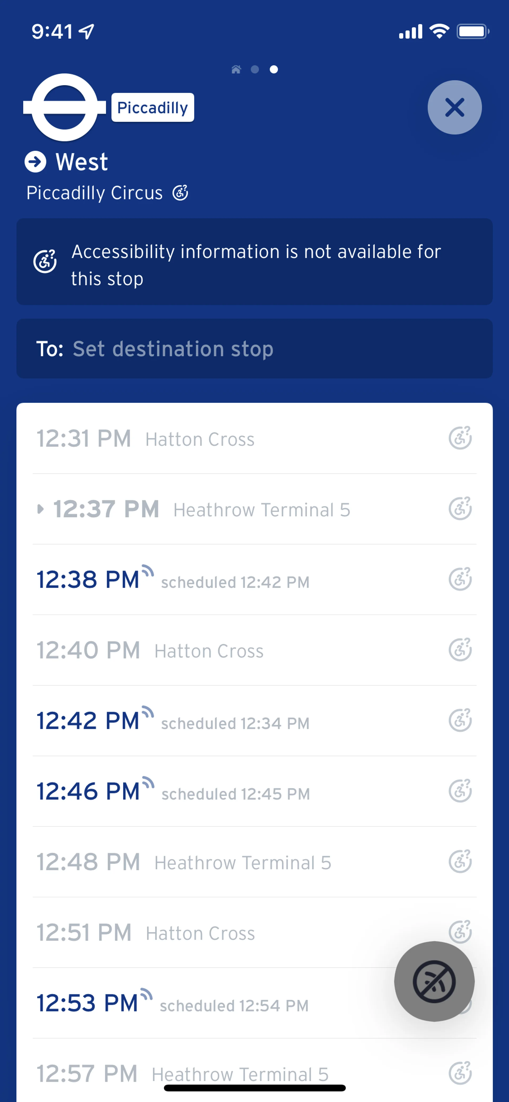Set destination stop field
This screenshot has width=509, height=1102.
pos(254,349)
